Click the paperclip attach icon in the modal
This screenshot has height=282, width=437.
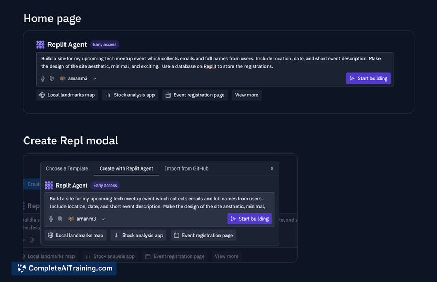pyautogui.click(x=60, y=219)
